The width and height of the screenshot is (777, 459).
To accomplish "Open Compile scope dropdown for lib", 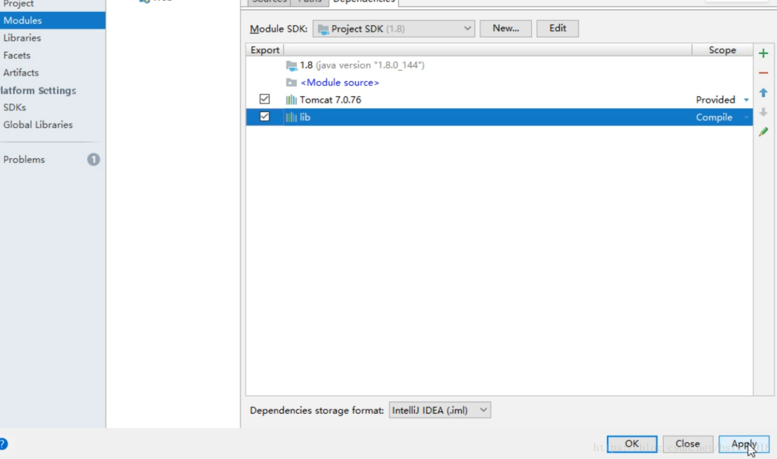I will tap(746, 118).
